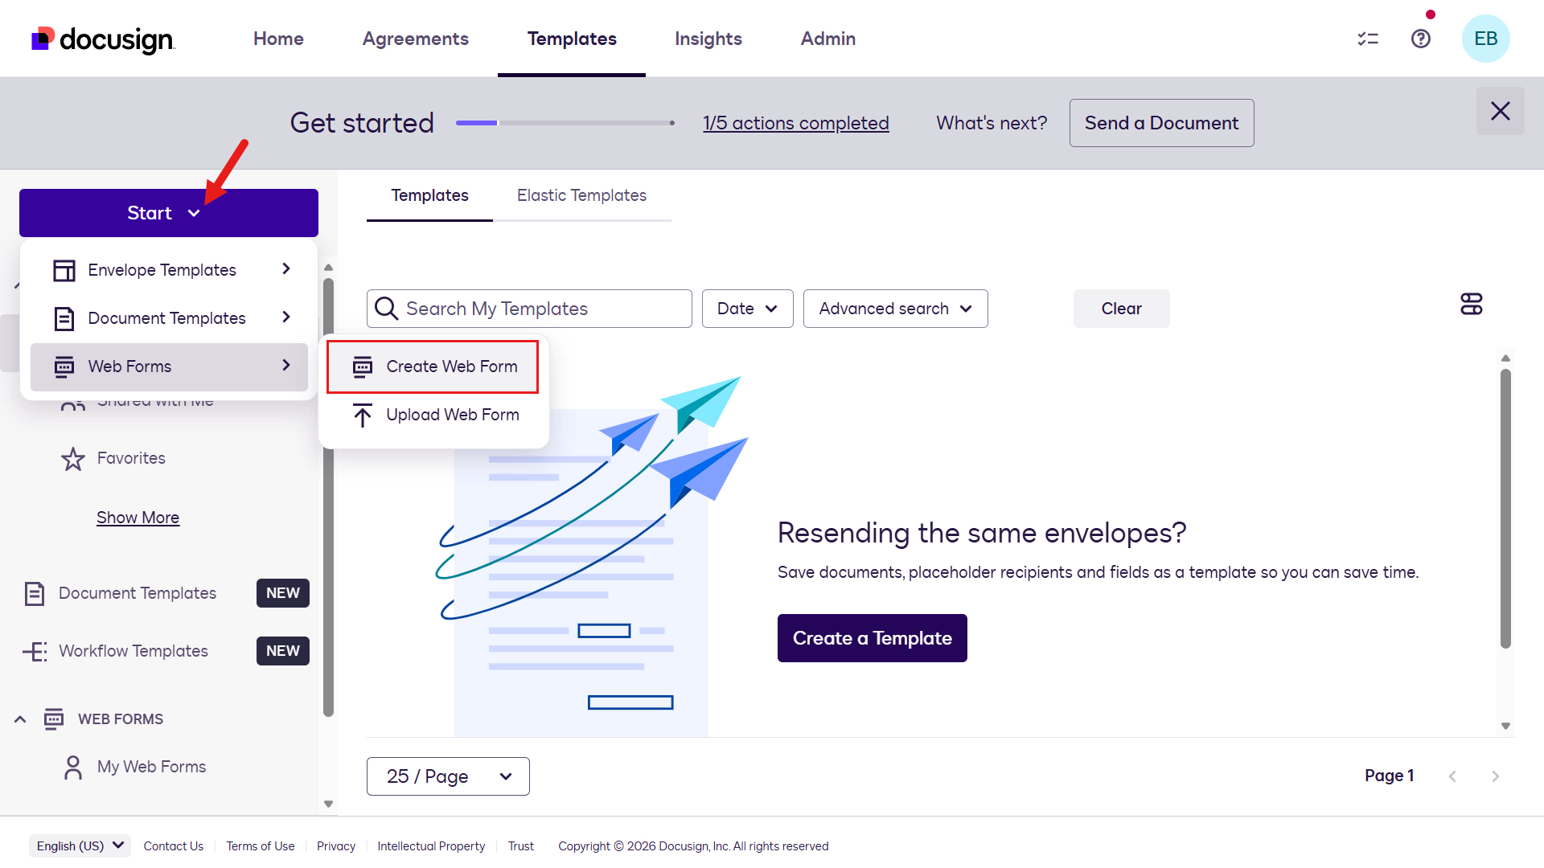Click the Upload Web Form arrow icon

363,415
